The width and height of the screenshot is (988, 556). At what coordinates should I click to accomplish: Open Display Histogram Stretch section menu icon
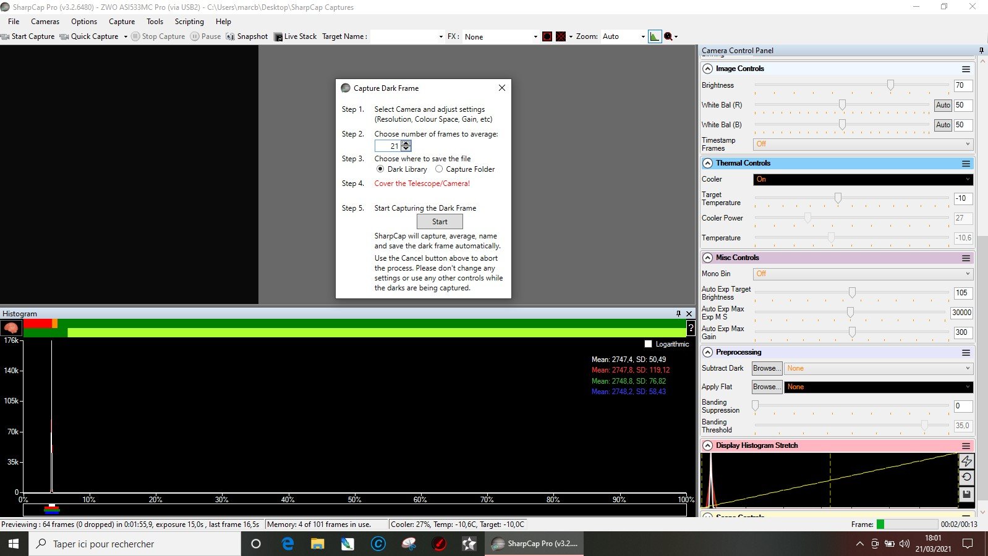point(966,445)
